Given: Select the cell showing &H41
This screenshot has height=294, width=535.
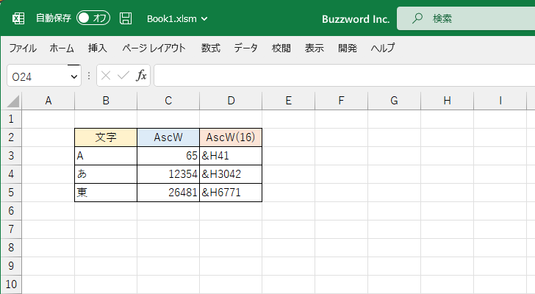Looking at the screenshot, I should point(231,156).
